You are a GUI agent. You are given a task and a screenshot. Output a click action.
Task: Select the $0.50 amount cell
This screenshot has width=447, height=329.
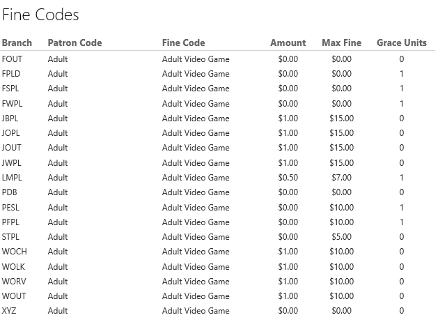(x=288, y=178)
